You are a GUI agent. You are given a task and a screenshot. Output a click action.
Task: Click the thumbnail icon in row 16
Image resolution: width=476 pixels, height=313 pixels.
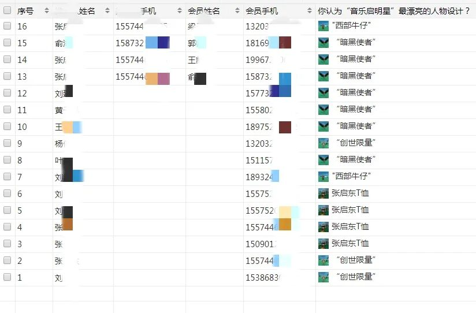coord(323,26)
